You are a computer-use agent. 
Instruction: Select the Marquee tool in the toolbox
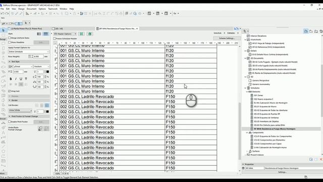click(x=3, y=35)
